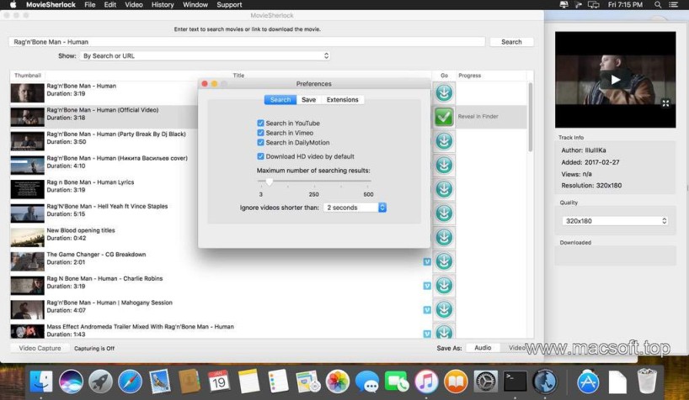Expand the Ignore videos shorter than dropdown
Screen dimensions: 689x400
[355, 208]
